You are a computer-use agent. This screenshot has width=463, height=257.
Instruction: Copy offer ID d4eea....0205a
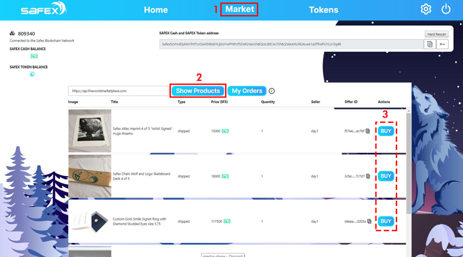[x=369, y=221]
